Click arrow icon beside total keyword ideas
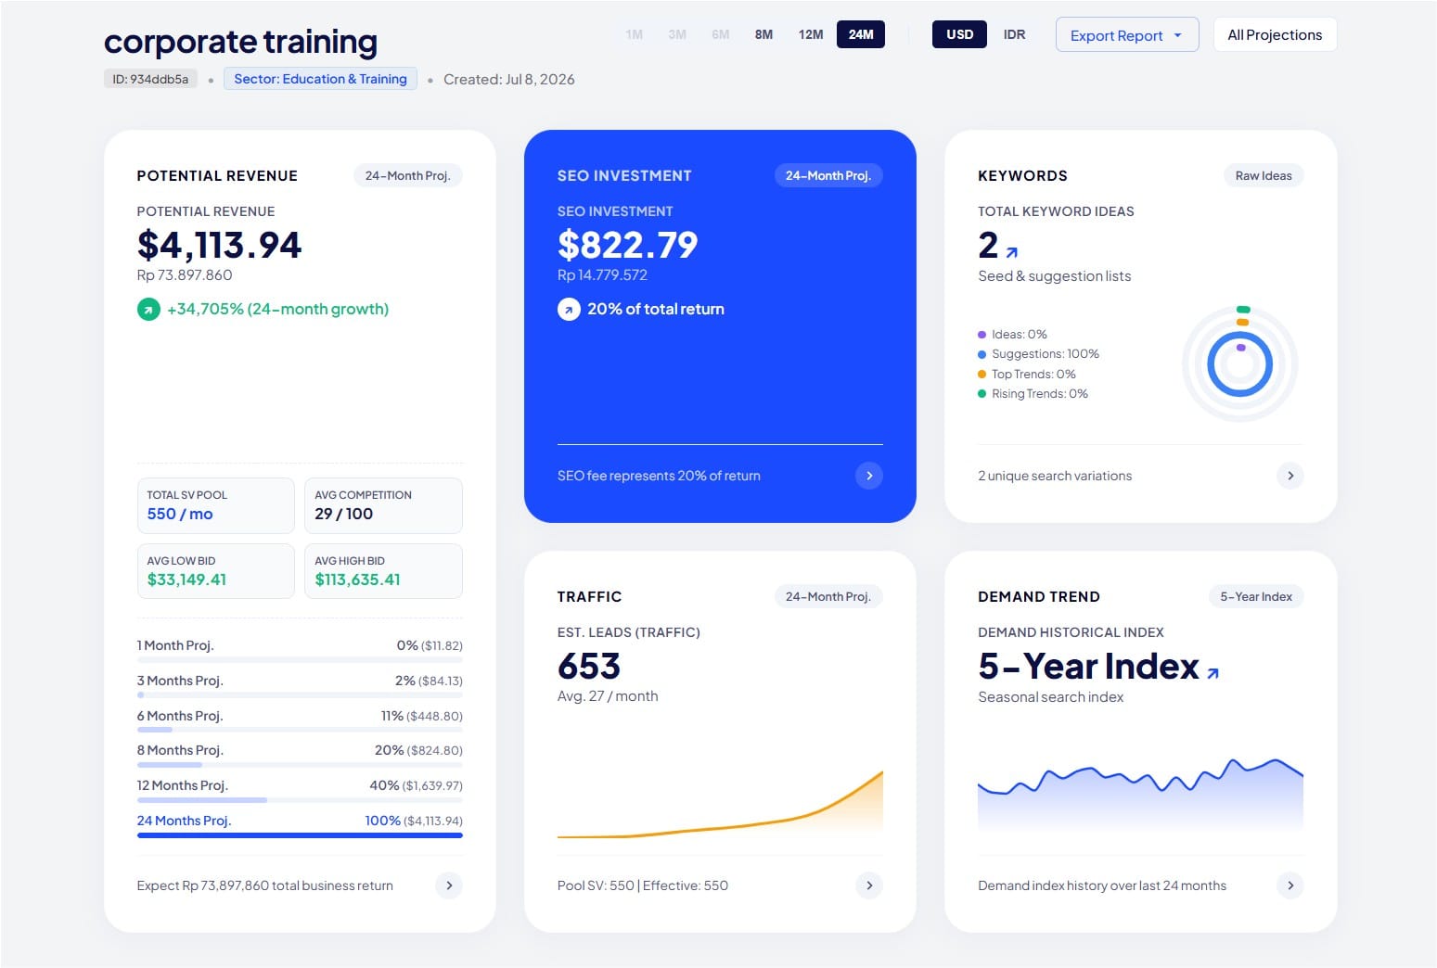 coord(1012,252)
